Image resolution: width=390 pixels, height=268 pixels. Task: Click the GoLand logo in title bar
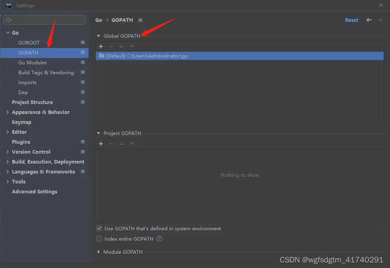tap(8, 5)
